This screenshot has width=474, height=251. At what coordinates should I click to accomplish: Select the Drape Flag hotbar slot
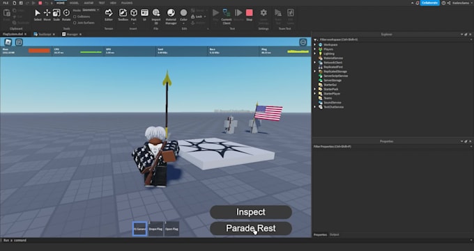155,229
